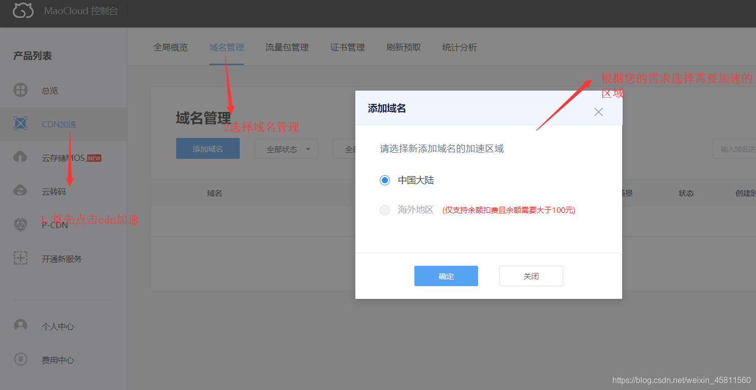Expand the 全部状态 dropdown
Viewport: 756px width, 390px height.
[x=286, y=149]
